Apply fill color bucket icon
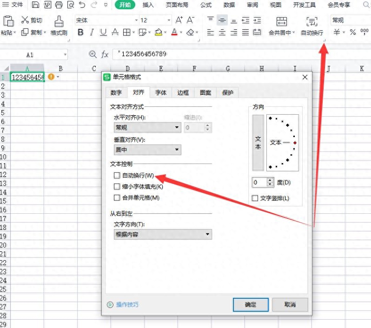The height and width of the screenshot is (328, 371). [x=159, y=32]
